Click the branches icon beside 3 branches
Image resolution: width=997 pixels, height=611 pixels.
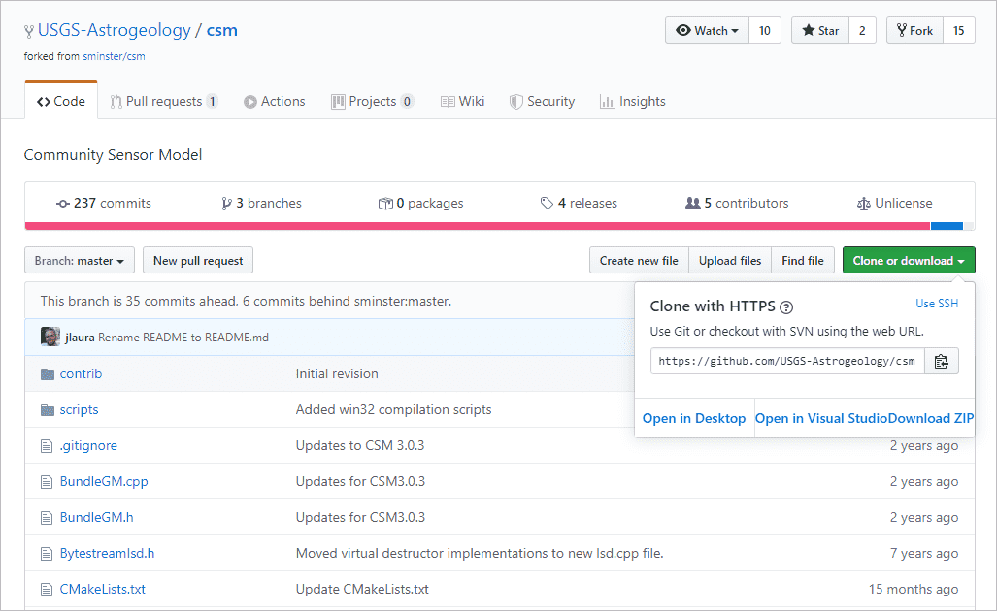pos(226,204)
